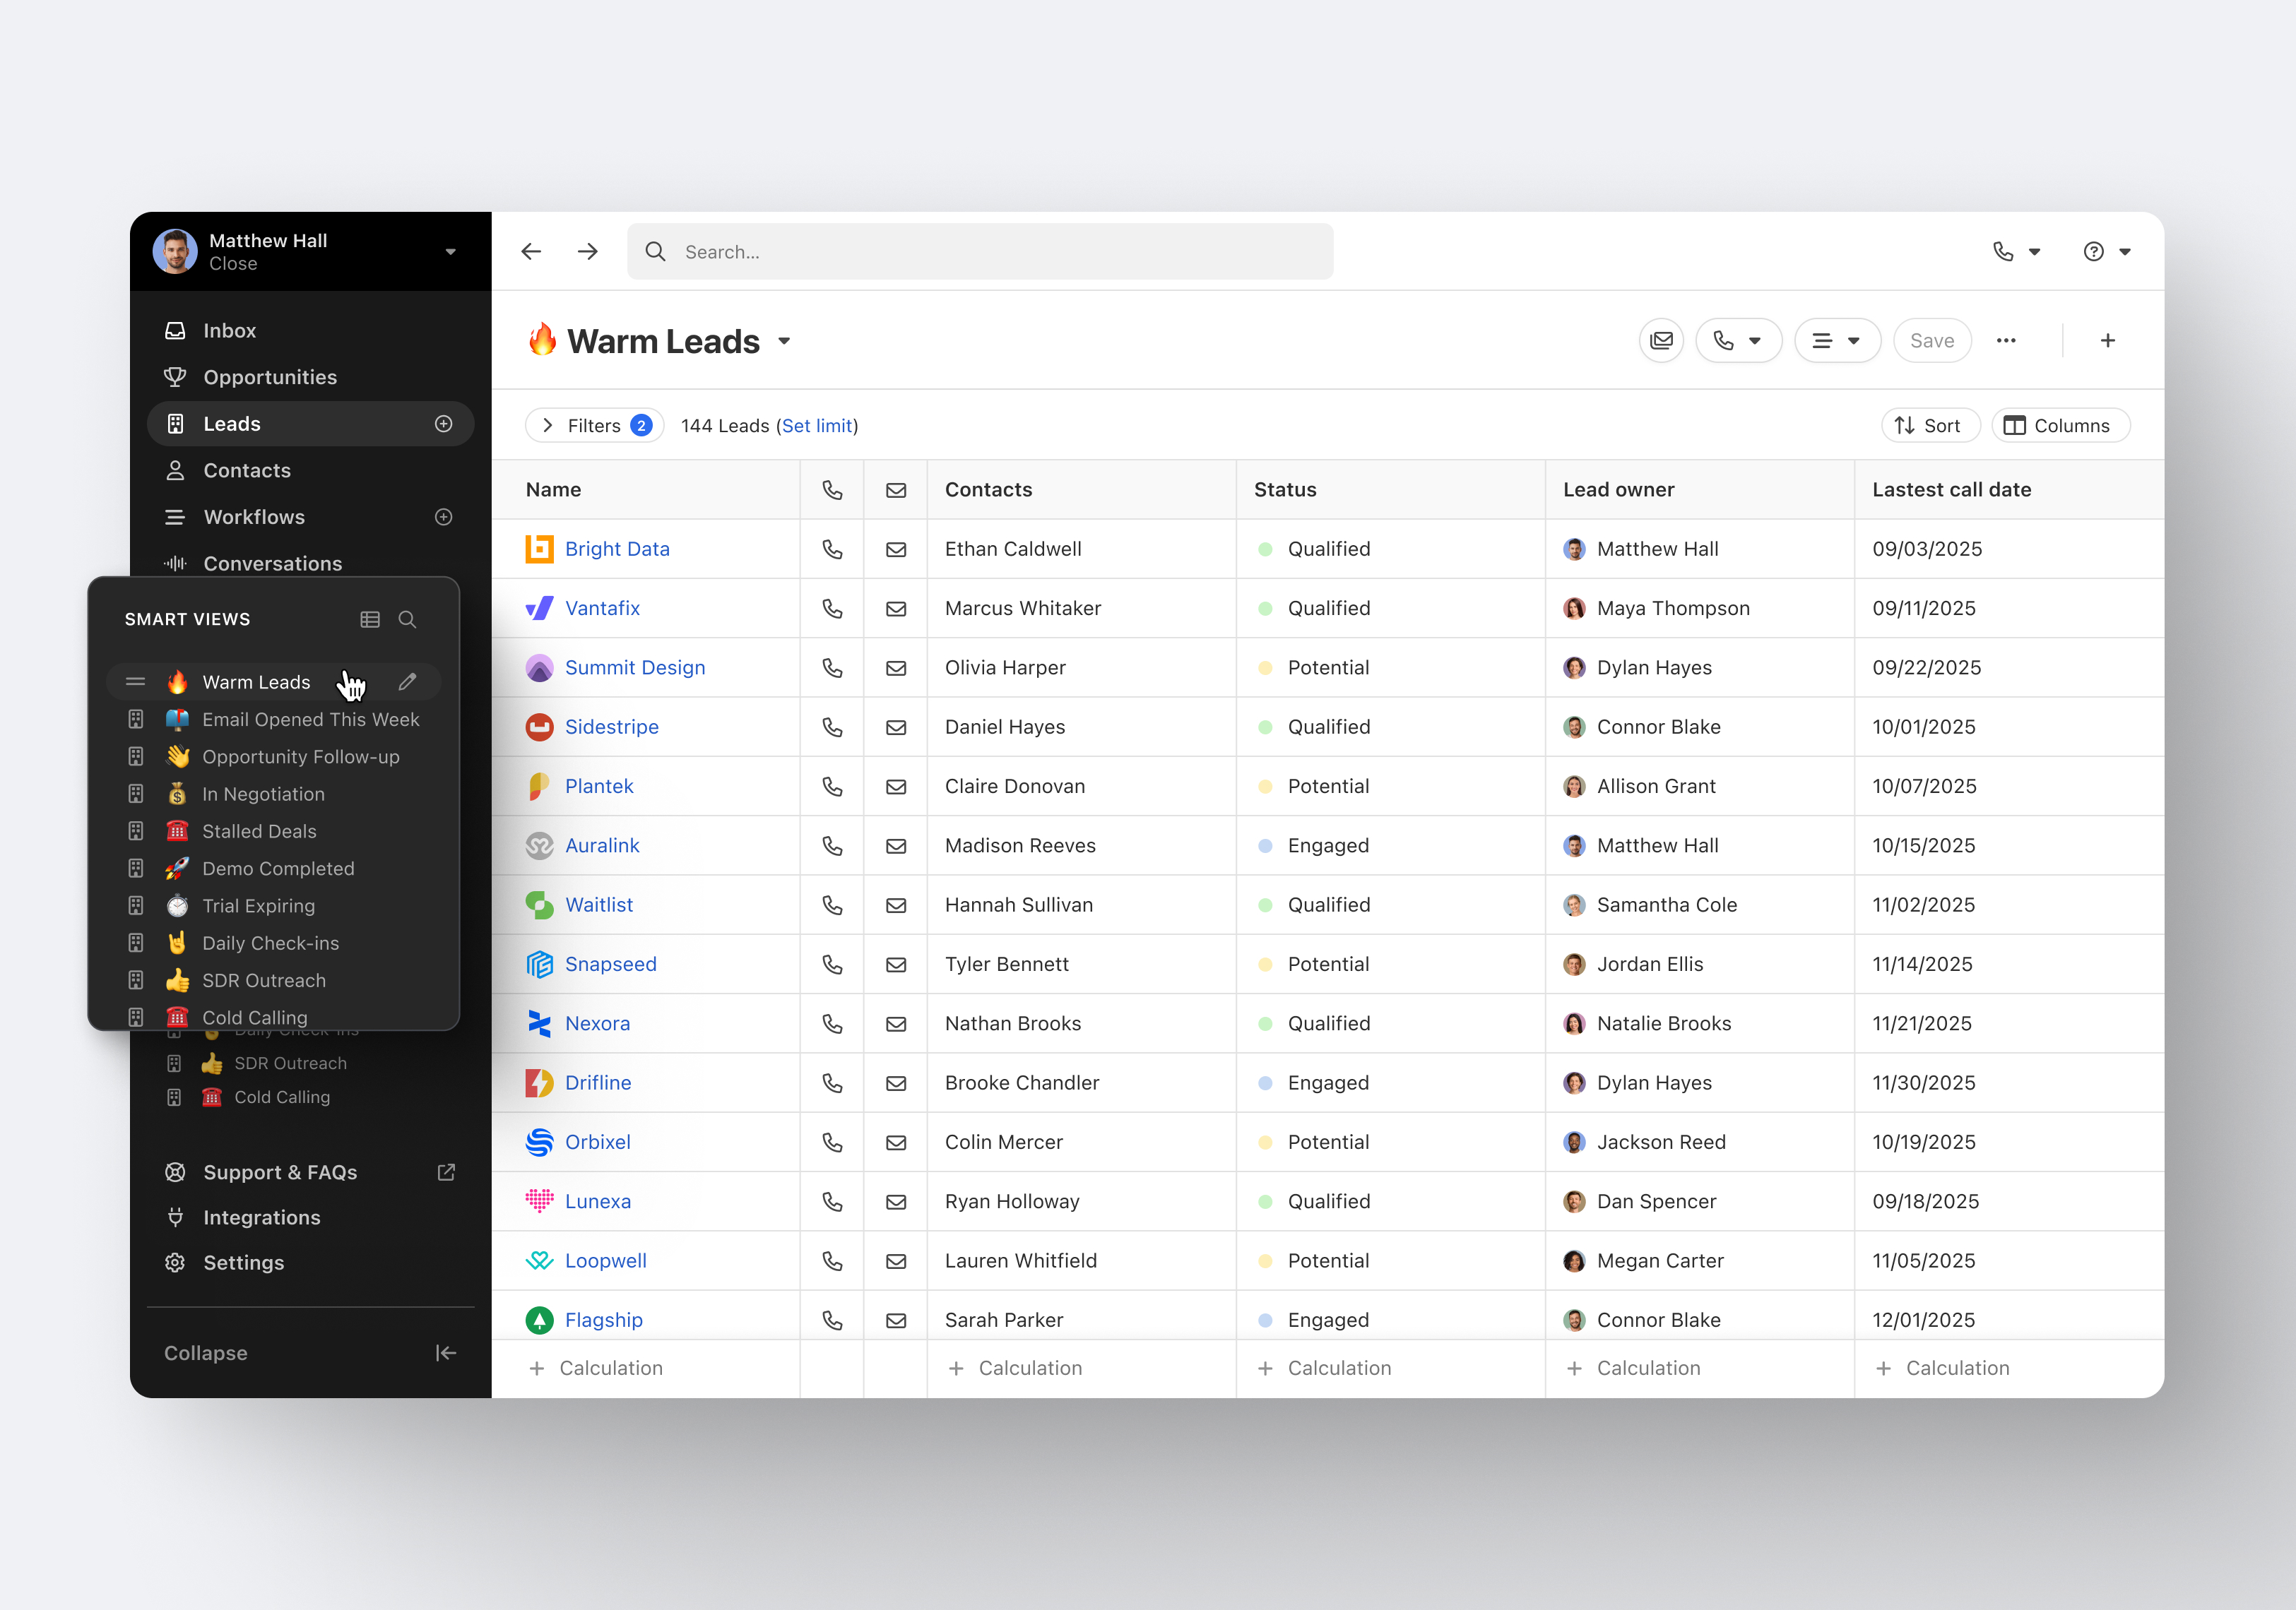The image size is (2296, 1610).
Task: Click the Smart Views search icon
Action: (407, 619)
